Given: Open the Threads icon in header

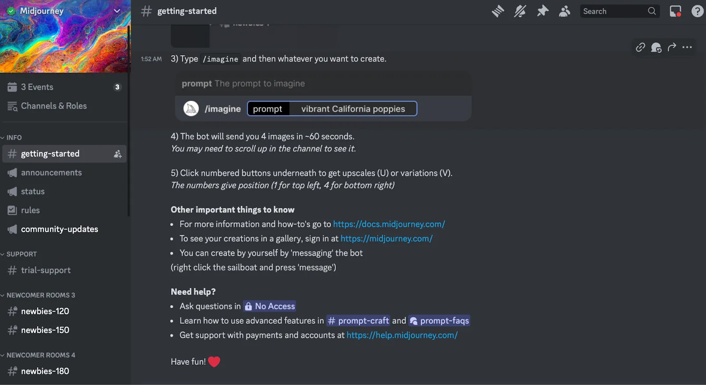Looking at the screenshot, I should click(498, 11).
